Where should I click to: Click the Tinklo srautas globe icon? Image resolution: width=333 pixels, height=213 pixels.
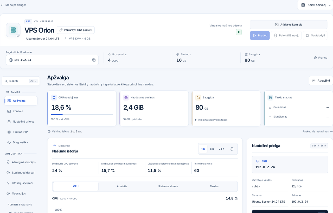coord(270,98)
